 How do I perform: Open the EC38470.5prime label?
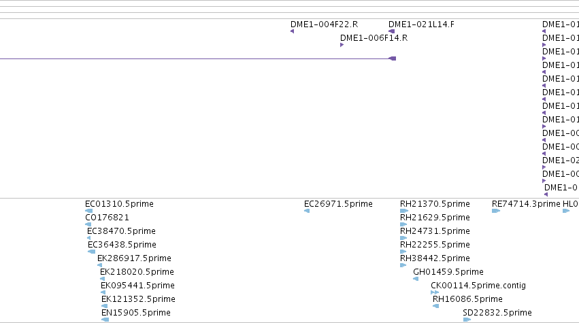point(121,231)
